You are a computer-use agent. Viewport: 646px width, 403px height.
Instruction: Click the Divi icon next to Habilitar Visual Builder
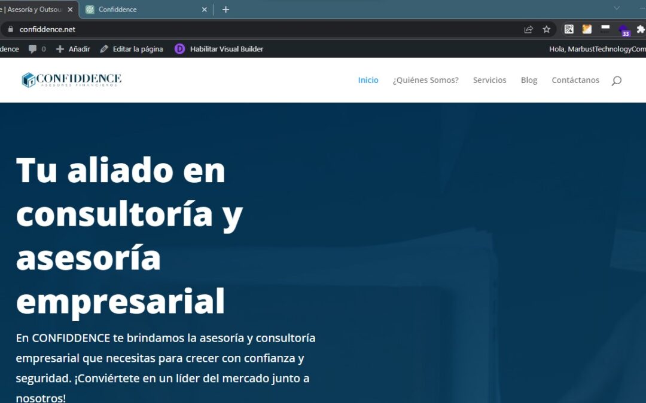179,49
